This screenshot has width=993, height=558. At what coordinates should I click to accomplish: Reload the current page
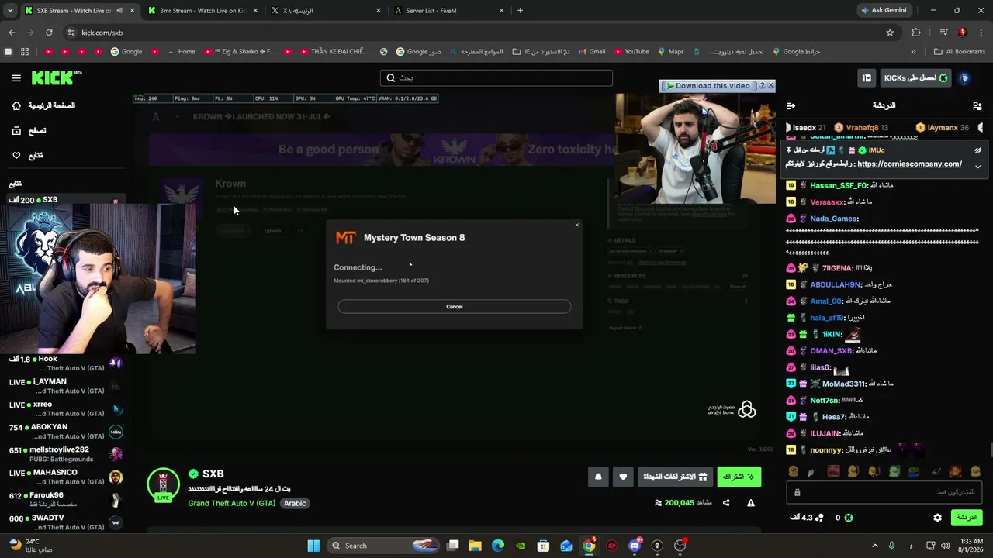tap(49, 33)
